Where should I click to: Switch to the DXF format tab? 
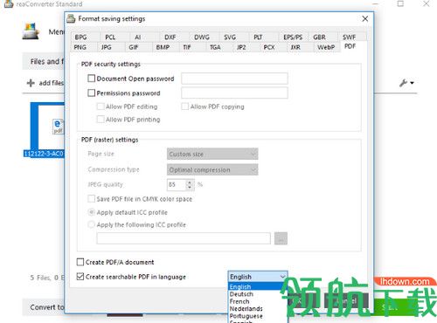[170, 38]
